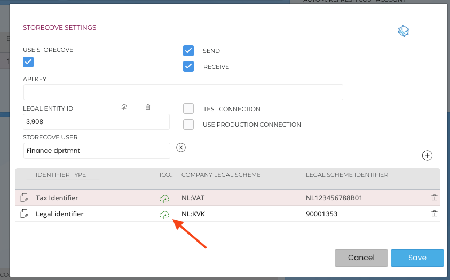
Task: Enable Use Production Connection checkbox
Action: pos(188,125)
